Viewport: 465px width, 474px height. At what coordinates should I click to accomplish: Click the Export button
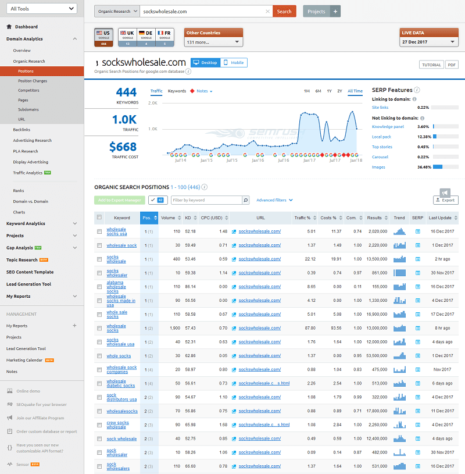(x=446, y=200)
